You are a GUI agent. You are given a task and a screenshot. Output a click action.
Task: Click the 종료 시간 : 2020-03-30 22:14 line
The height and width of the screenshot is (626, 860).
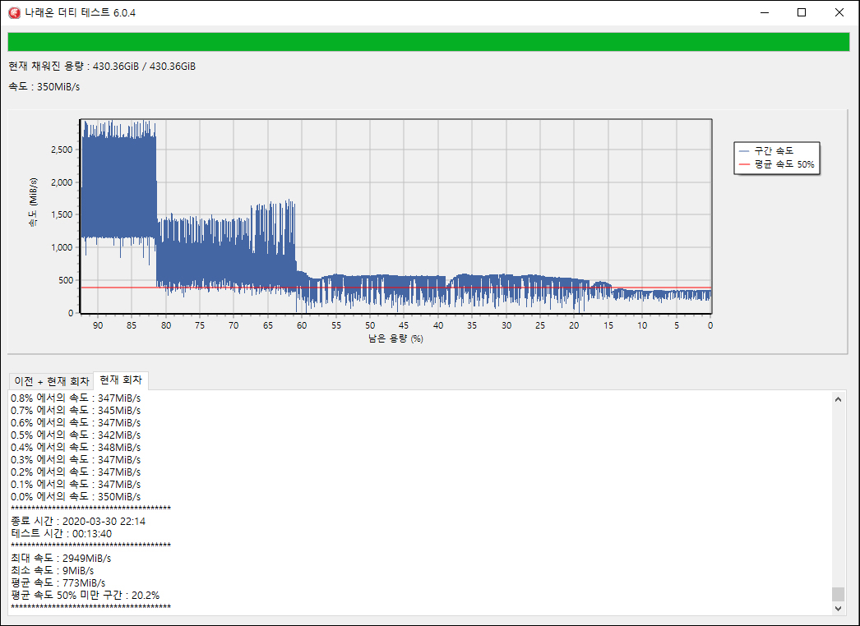coord(78,522)
